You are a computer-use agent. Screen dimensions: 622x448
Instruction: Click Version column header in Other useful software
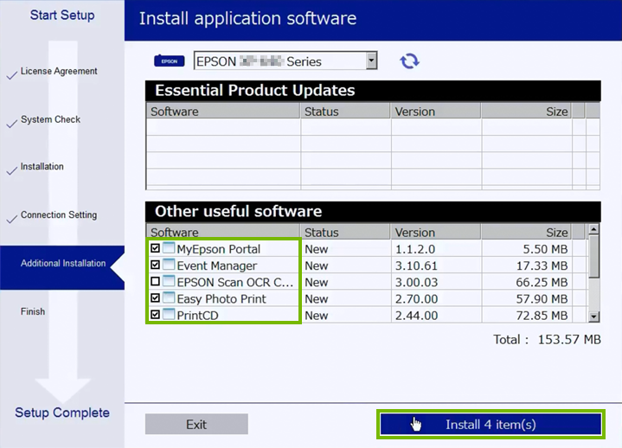tap(436, 232)
